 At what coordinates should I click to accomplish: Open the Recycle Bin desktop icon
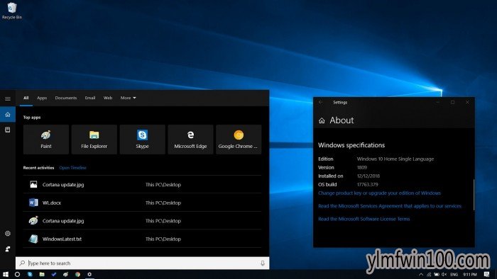click(x=12, y=11)
